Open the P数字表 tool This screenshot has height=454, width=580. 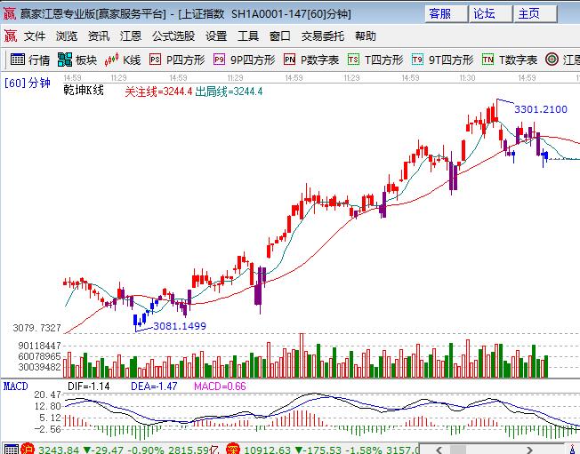[311, 60]
